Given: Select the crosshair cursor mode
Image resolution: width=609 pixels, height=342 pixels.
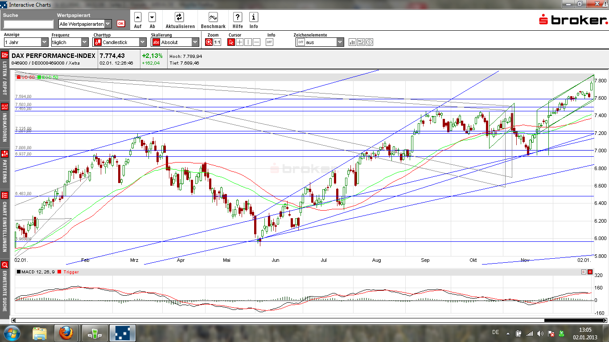Looking at the screenshot, I should [x=239, y=42].
